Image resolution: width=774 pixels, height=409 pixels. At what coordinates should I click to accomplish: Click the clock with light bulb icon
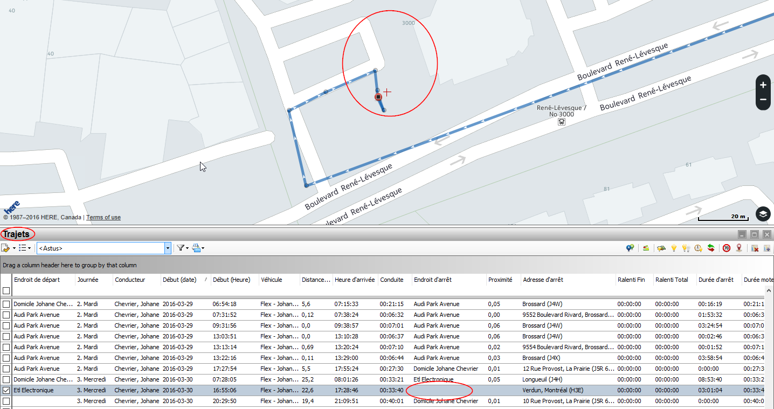click(699, 248)
